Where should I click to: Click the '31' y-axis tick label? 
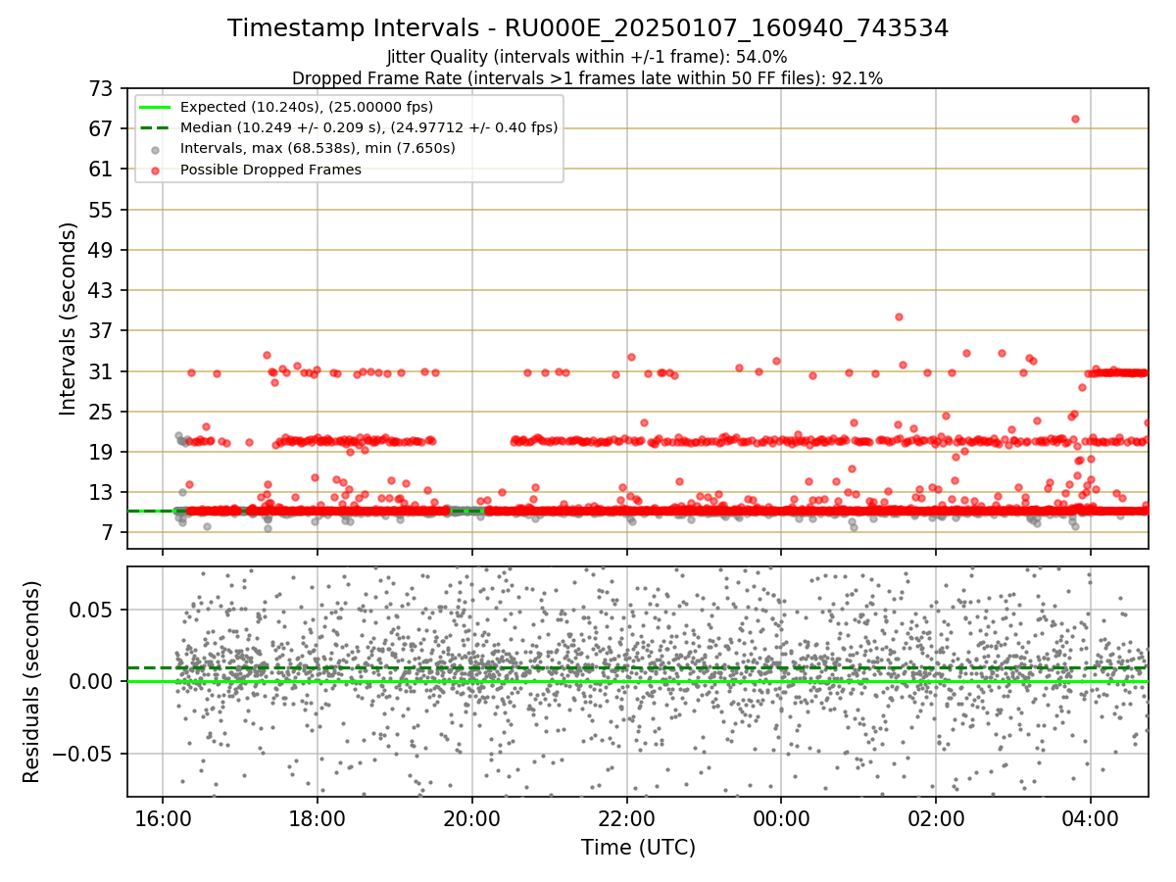tap(103, 371)
